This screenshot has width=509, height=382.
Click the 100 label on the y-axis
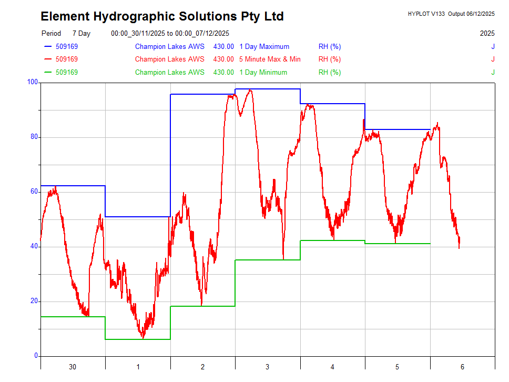point(33,82)
